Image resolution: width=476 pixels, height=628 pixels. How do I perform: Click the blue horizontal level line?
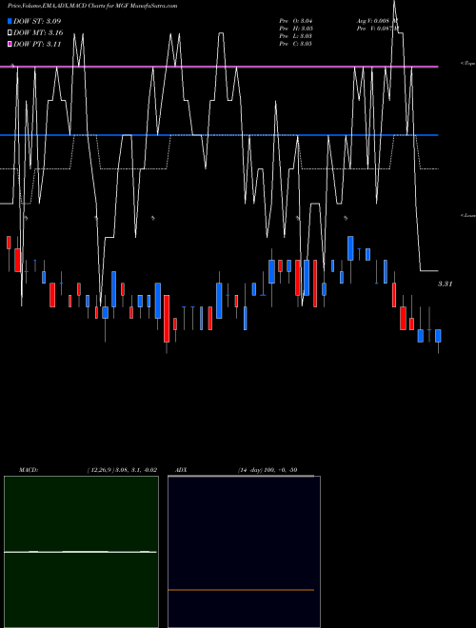[219, 135]
